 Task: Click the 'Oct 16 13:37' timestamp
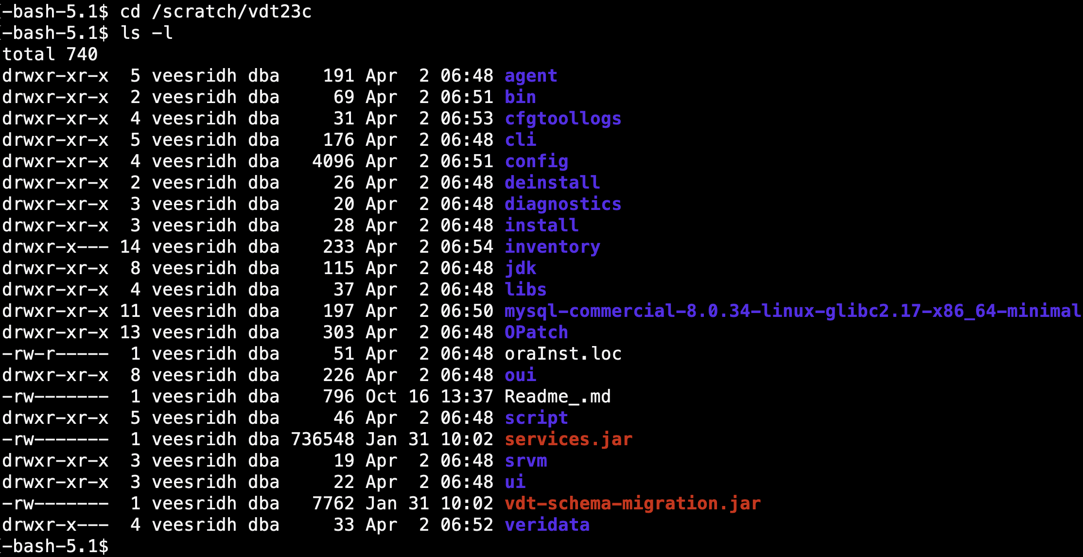coord(429,397)
